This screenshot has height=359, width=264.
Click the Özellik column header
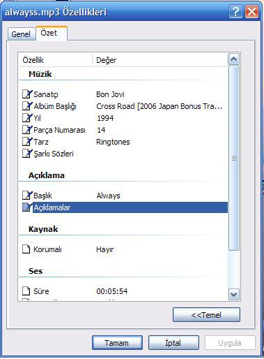55,60
